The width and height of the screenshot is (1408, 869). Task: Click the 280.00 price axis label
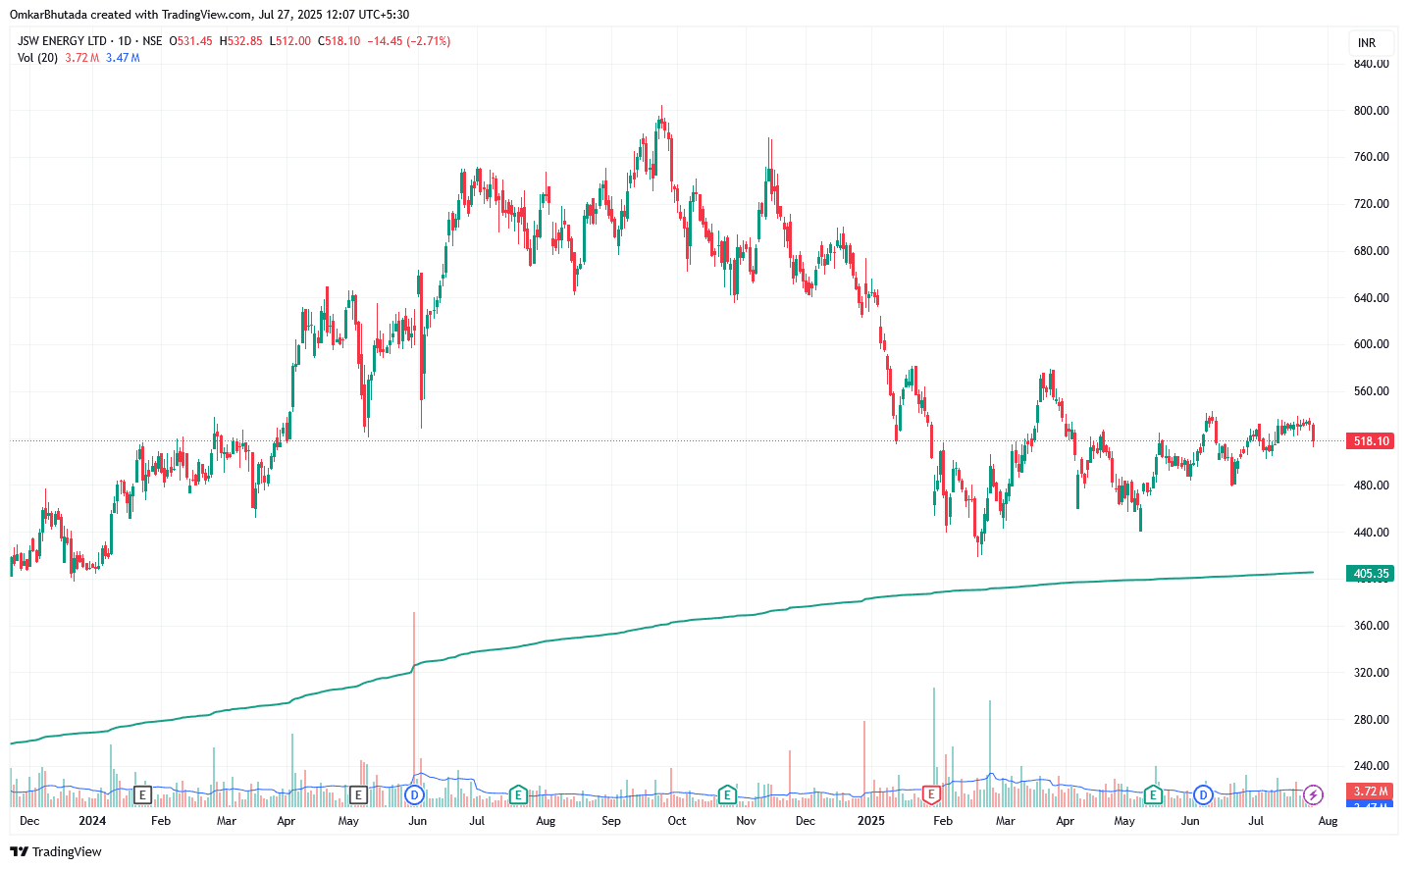click(x=1371, y=720)
